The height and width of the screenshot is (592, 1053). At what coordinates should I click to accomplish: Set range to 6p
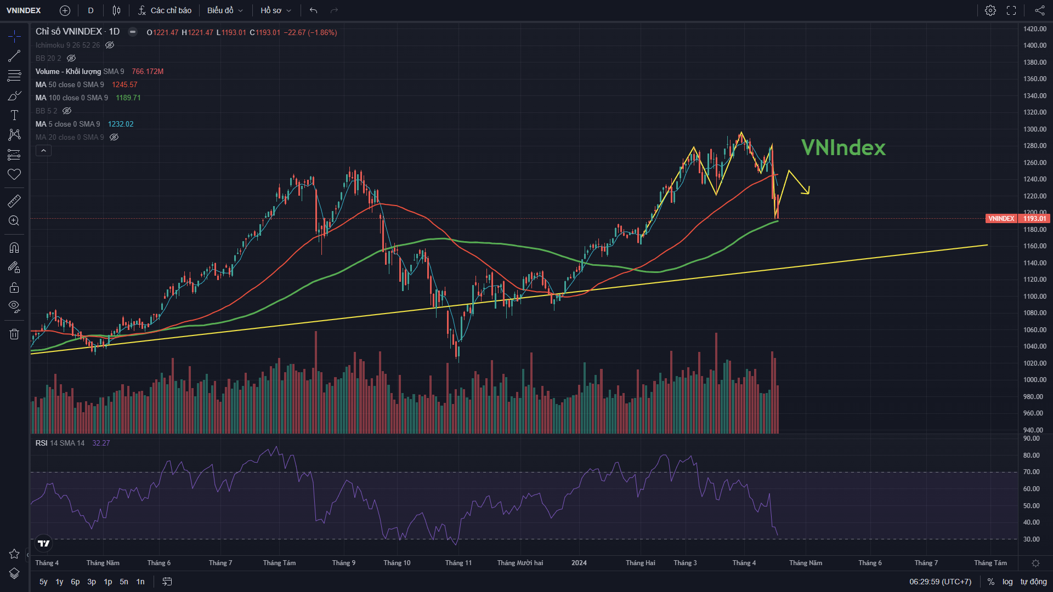tap(75, 582)
